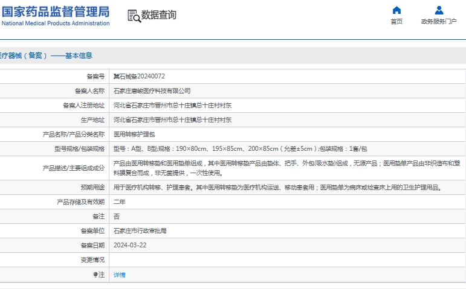The width and height of the screenshot is (466, 289).
Task: Click the 变更情况 label
Action: 92,260
